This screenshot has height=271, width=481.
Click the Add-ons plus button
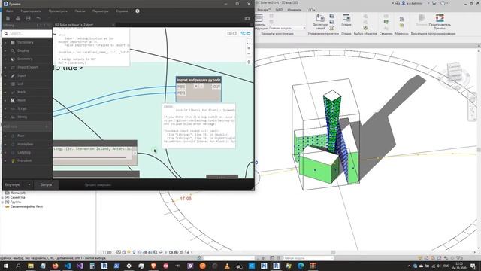[x=47, y=126]
